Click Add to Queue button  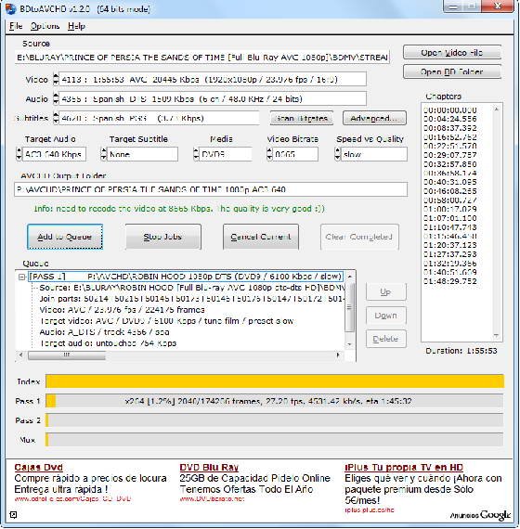(x=65, y=237)
